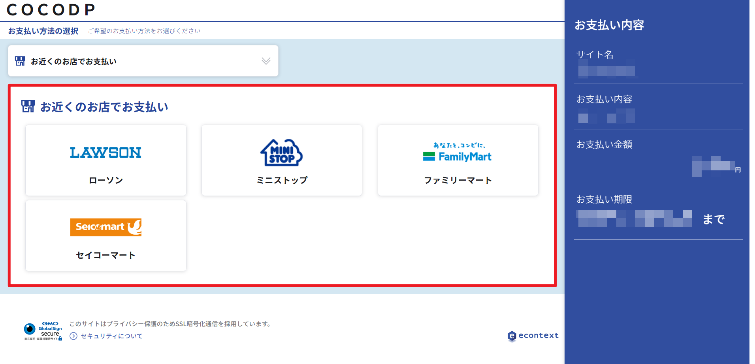Click the お支払い内容 sidebar title
755x364 pixels.
tap(609, 25)
